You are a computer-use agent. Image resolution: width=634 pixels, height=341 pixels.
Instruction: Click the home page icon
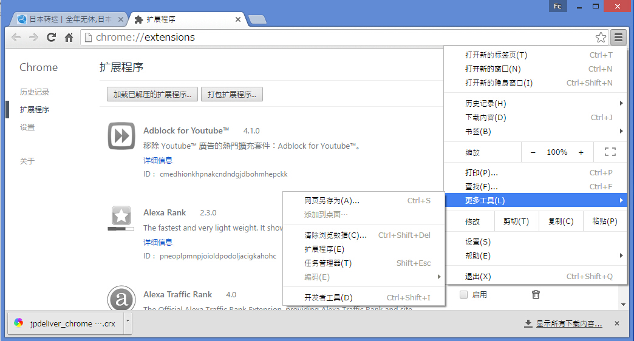pos(69,38)
